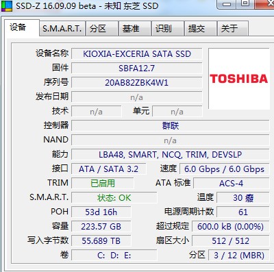
Task: Click ATA standard value ACS-4
Action: pyautogui.click(x=232, y=183)
